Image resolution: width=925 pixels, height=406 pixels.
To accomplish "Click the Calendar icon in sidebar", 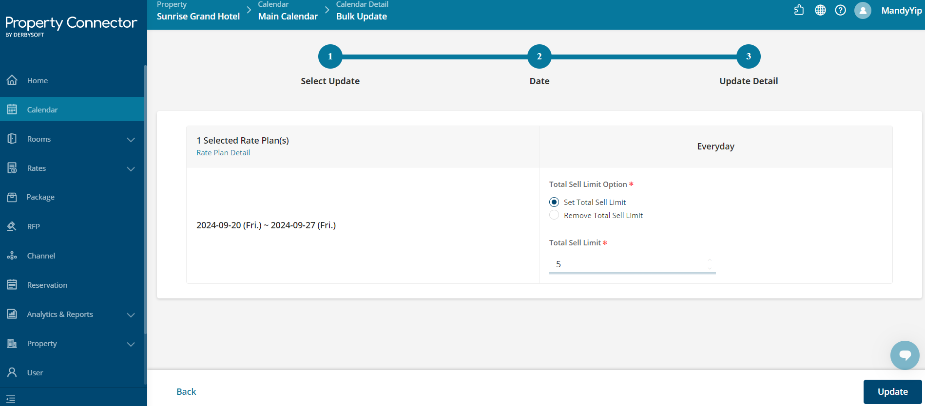I will 12,110.
